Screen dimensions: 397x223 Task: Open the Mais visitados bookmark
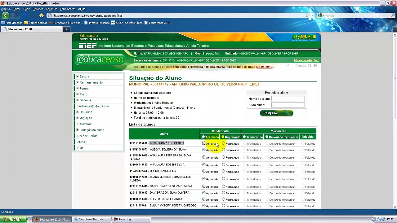pyautogui.click(x=11, y=23)
